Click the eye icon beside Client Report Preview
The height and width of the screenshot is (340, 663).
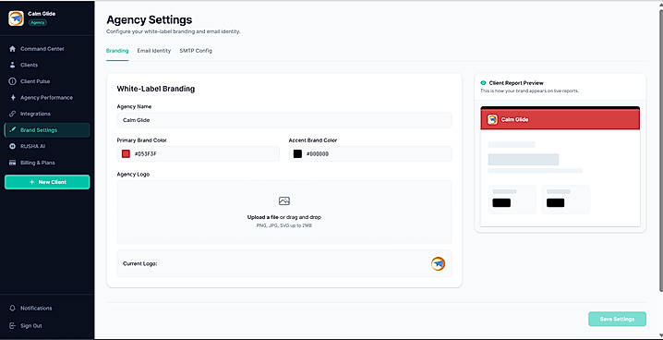(483, 83)
